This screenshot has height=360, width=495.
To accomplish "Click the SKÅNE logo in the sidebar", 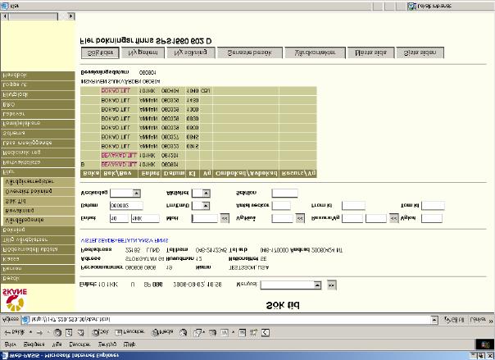I will coord(15,299).
